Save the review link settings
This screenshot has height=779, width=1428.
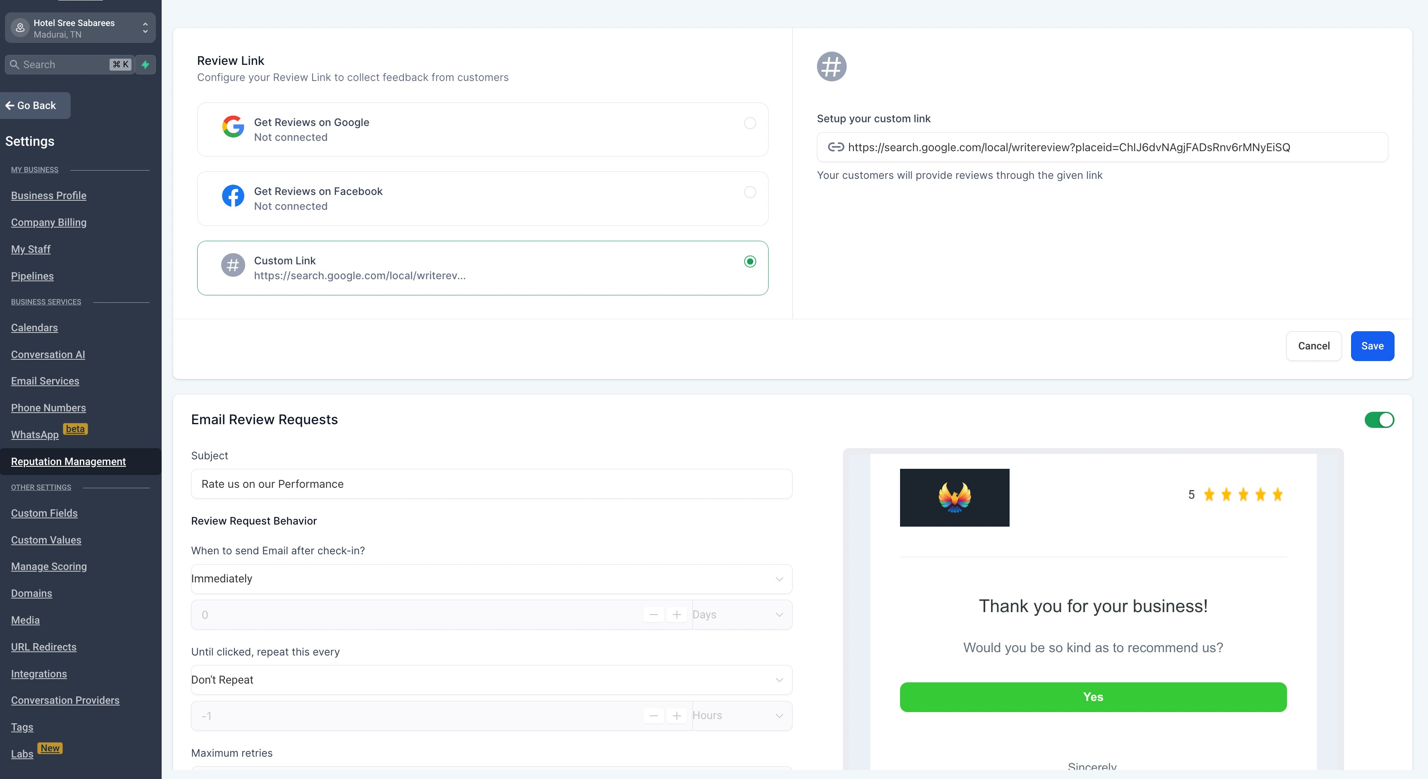click(x=1372, y=346)
